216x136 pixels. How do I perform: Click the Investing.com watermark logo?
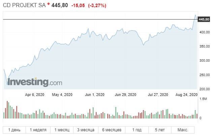(x=30, y=82)
